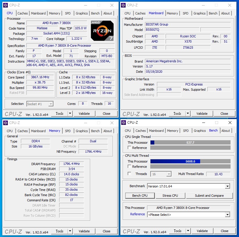Click the CPU-Z app icon in Memory window title bar

tap(6, 123)
